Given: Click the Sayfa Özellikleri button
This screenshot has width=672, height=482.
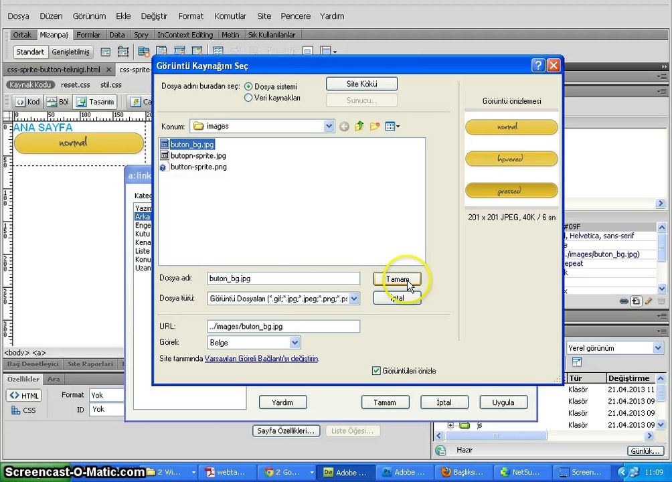Looking at the screenshot, I should (x=286, y=430).
